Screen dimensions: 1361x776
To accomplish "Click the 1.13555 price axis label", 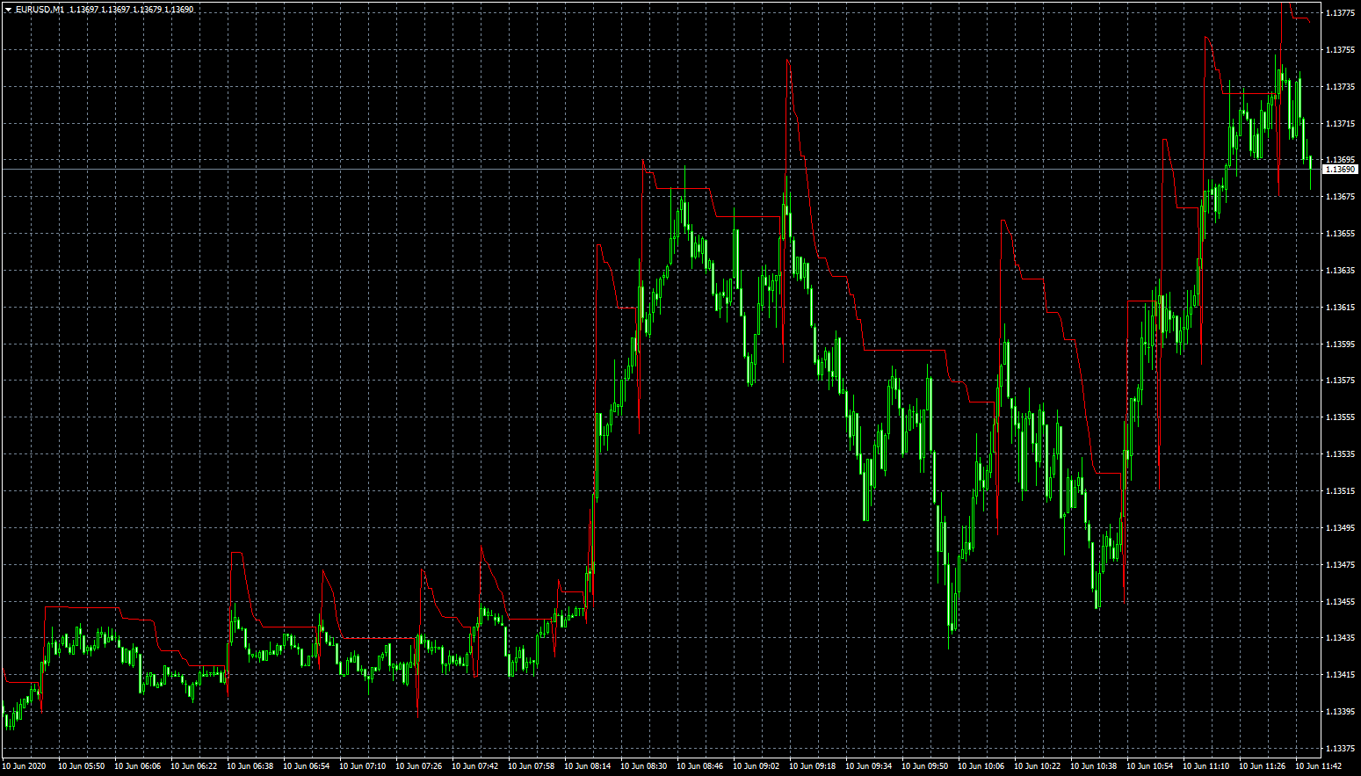I will pos(1340,417).
